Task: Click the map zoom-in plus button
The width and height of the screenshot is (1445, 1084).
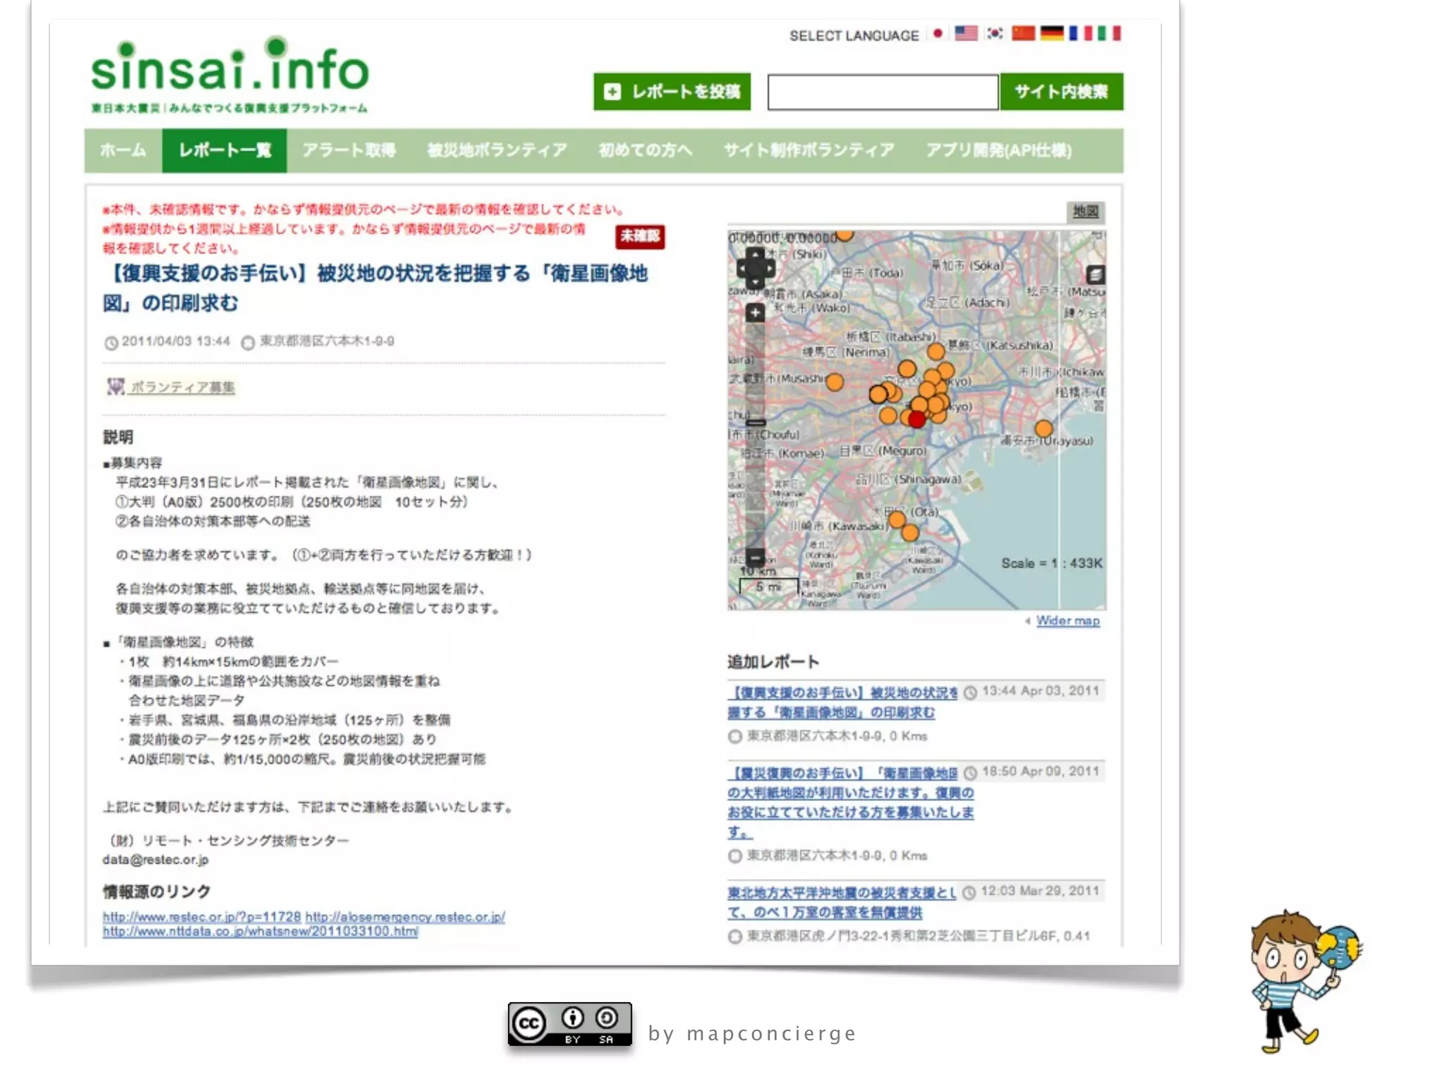Action: pyautogui.click(x=755, y=313)
